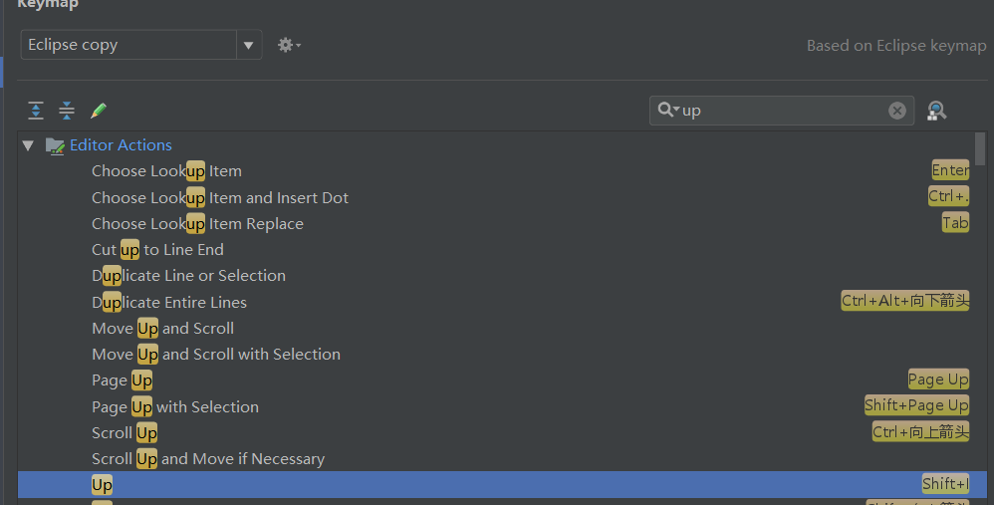994x505 pixels.
Task: Select Page Up with Selection action
Action: click(175, 407)
